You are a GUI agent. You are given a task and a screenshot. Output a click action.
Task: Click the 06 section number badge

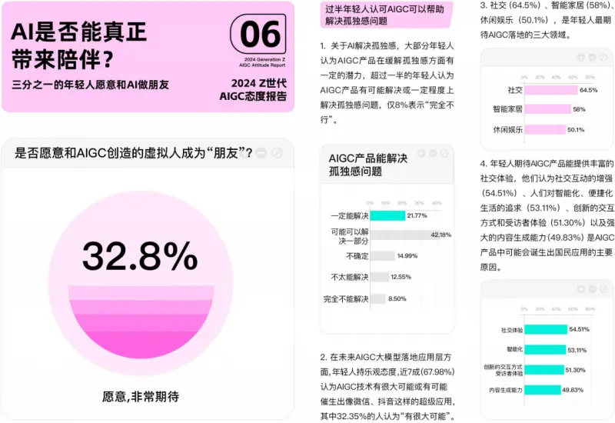coord(260,35)
